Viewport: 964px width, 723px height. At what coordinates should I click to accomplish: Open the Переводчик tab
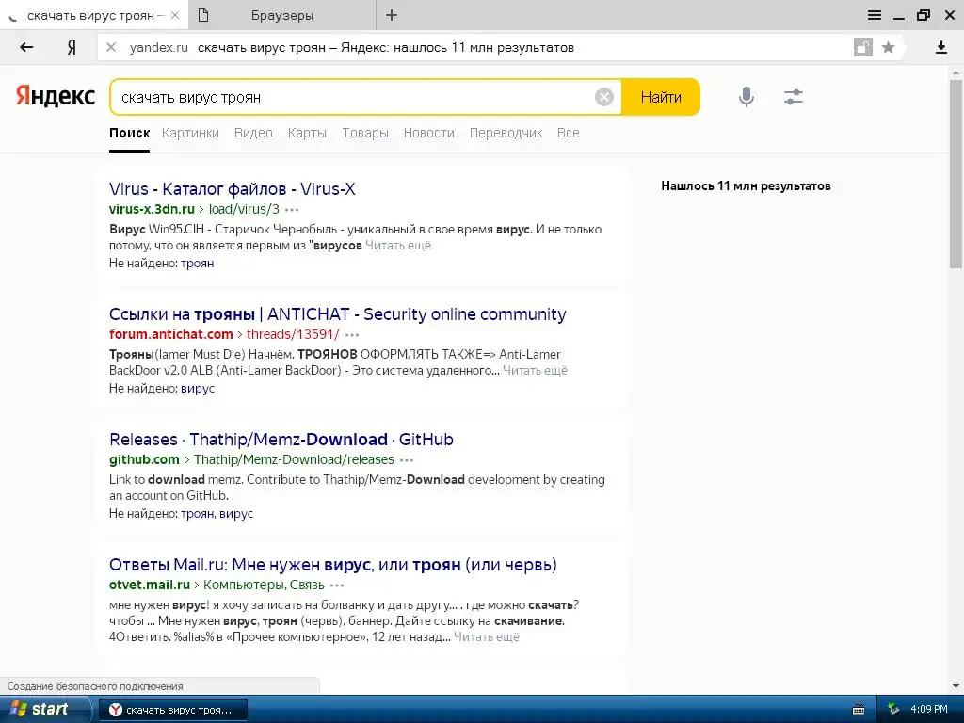[506, 133]
